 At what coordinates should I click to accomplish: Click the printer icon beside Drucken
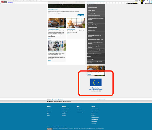[x=53, y=99]
